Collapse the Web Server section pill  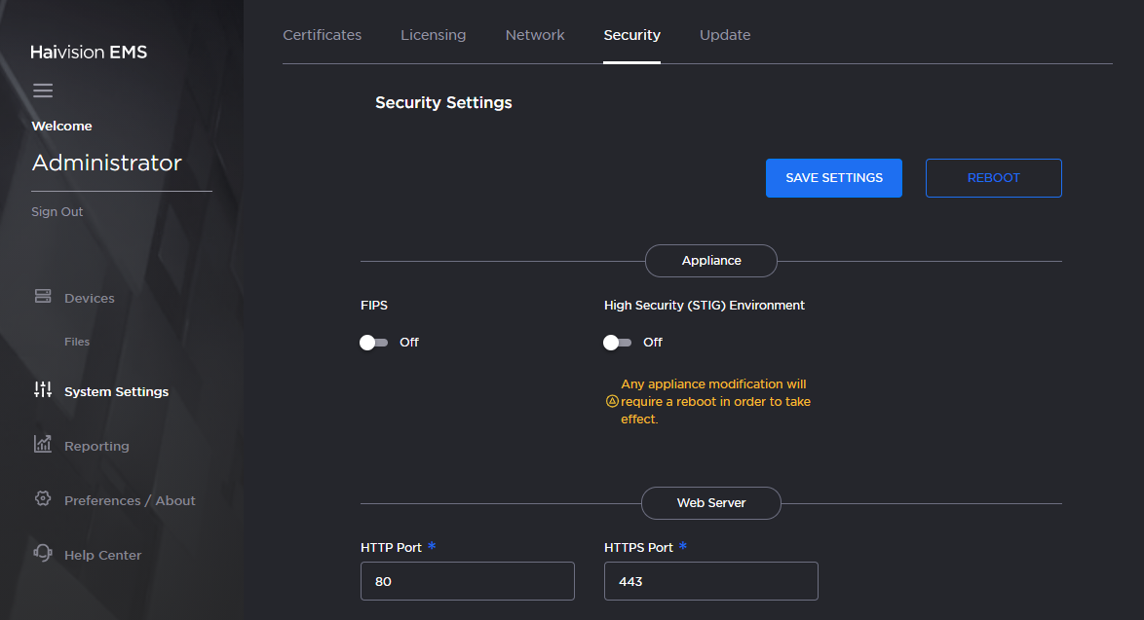click(710, 503)
